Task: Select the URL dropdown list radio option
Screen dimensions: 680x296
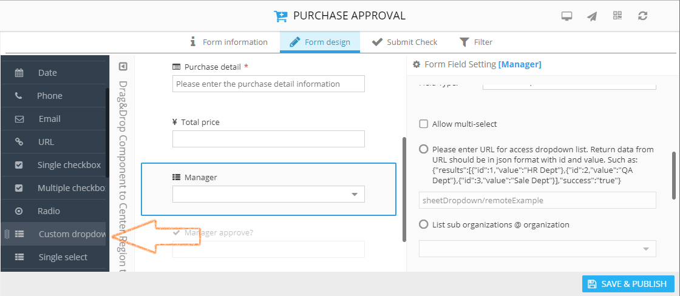Action: click(424, 149)
